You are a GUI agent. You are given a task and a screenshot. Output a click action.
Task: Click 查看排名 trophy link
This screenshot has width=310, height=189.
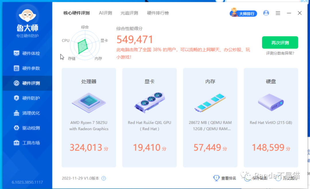[x=224, y=178]
